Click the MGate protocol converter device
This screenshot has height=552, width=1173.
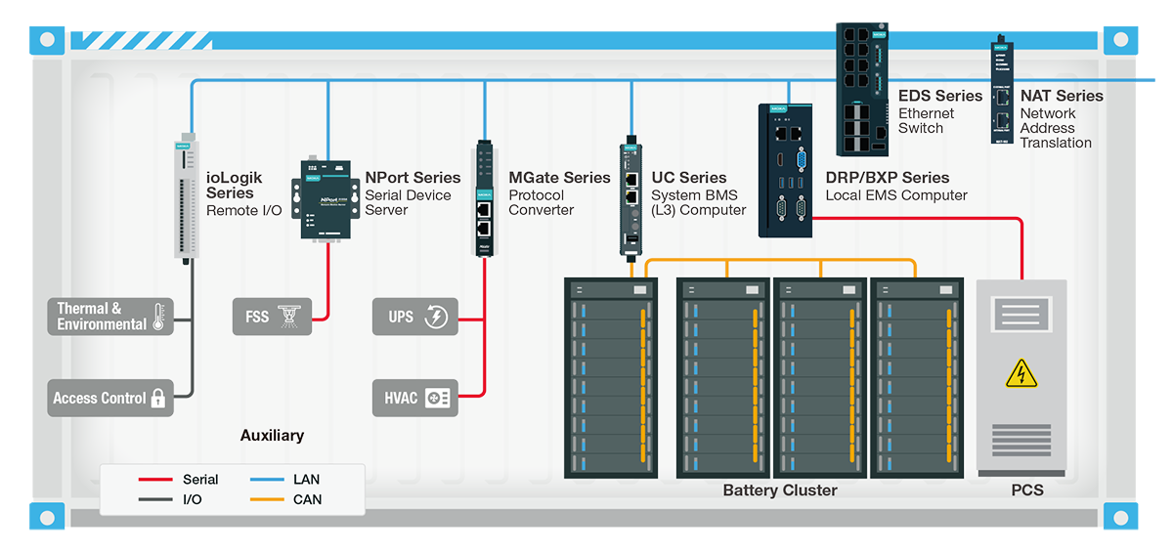[485, 199]
